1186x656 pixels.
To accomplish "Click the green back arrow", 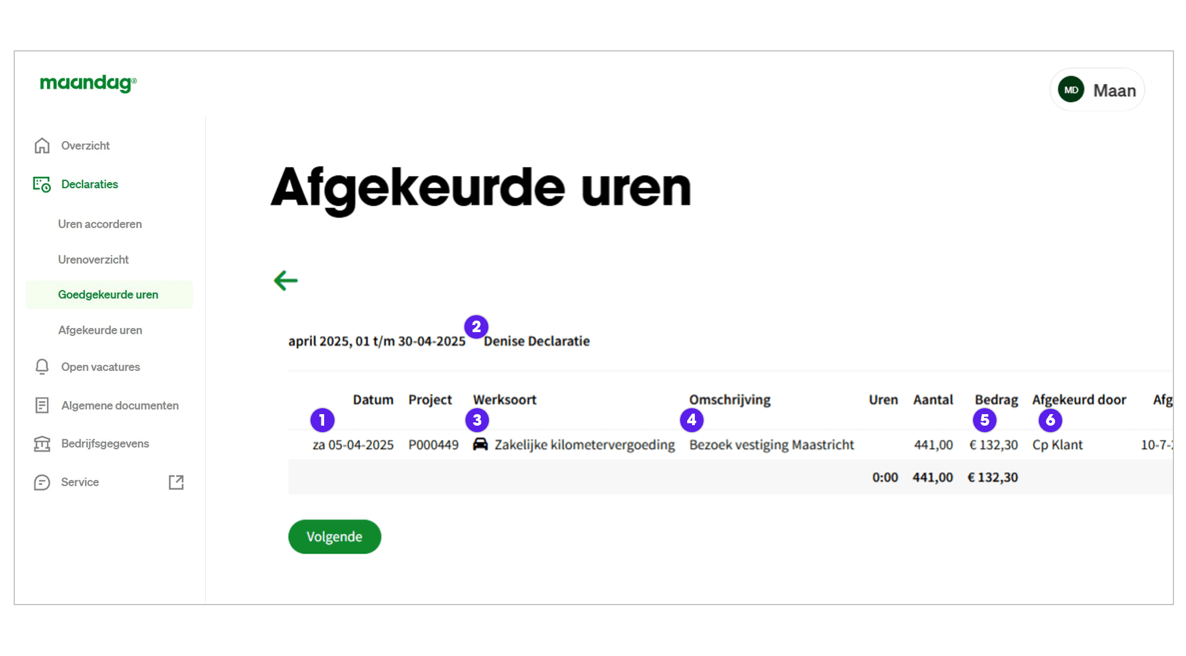I will [x=285, y=280].
